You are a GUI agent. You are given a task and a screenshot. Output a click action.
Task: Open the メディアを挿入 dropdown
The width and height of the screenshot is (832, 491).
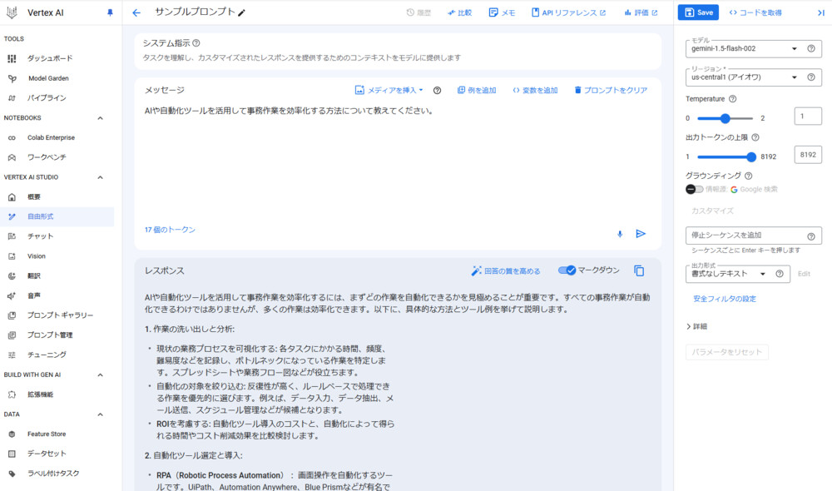point(389,90)
